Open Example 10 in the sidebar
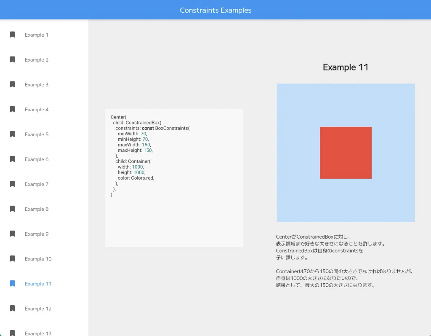The width and height of the screenshot is (431, 336). (38, 259)
